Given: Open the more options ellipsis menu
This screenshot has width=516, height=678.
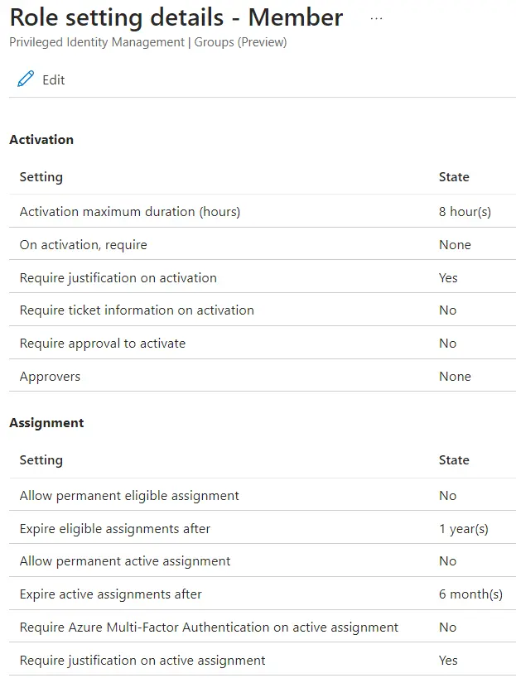Looking at the screenshot, I should point(377,18).
